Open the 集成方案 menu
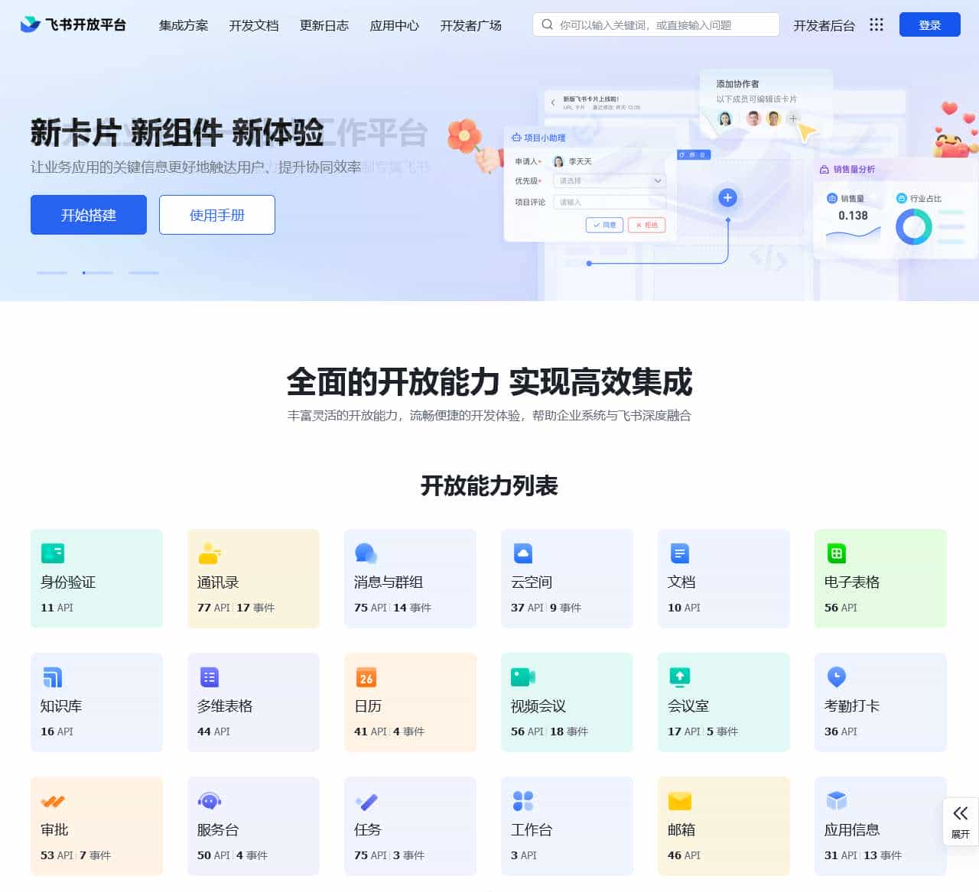This screenshot has width=979, height=892. pyautogui.click(x=184, y=25)
